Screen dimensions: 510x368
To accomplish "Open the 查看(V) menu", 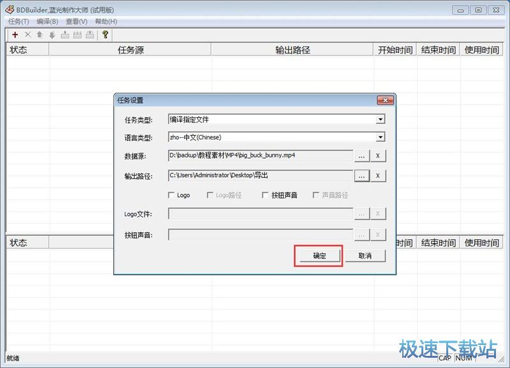I will [x=76, y=22].
